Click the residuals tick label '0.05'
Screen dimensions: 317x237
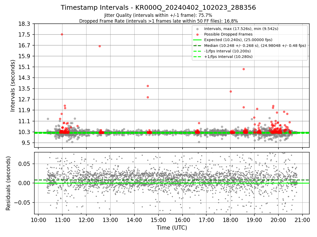(x=25, y=164)
